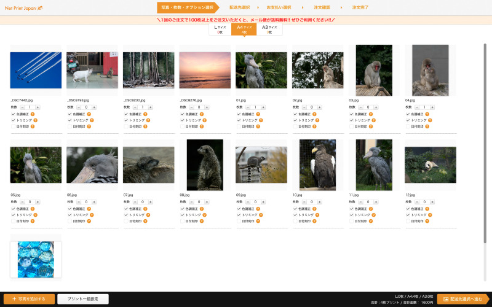Click color correction help icon for 10.jpg
492x307 pixels.
coord(314,209)
